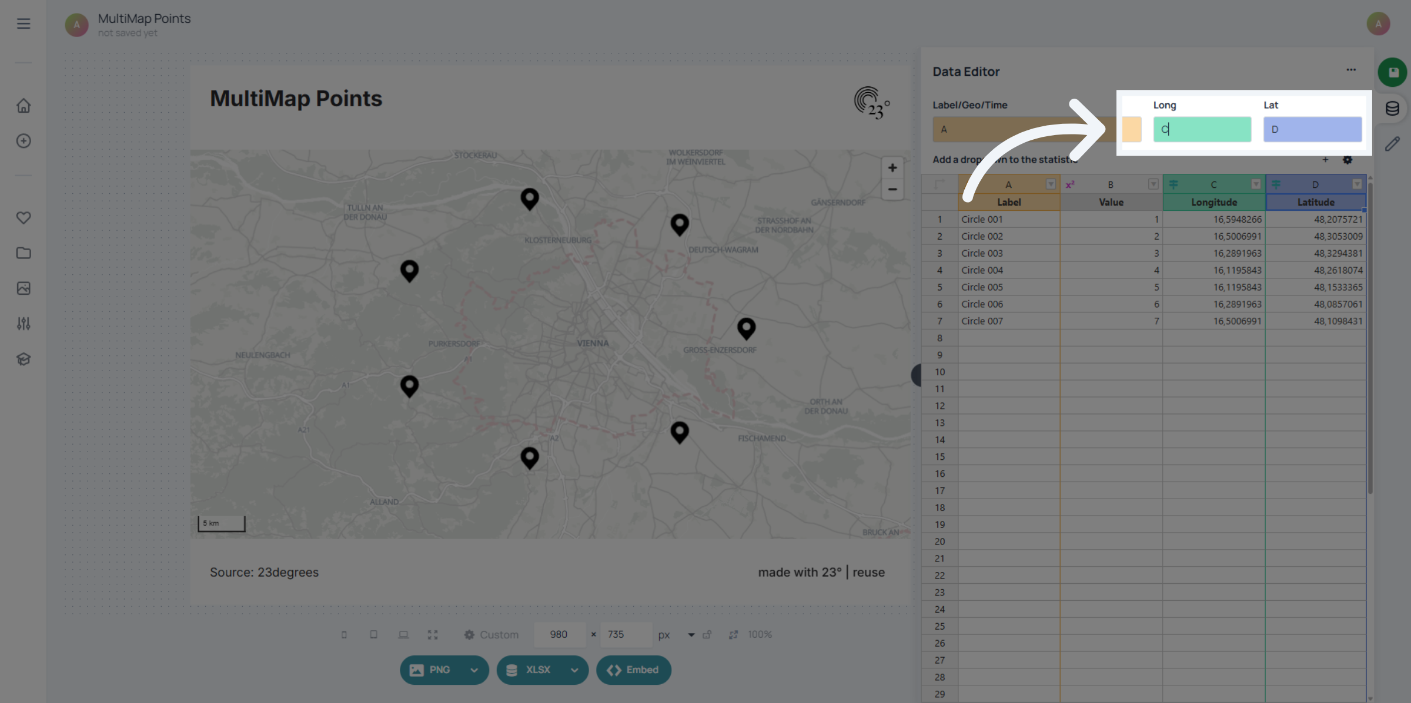The width and height of the screenshot is (1411, 703).
Task: Open the database data tab icon
Action: coord(1392,108)
